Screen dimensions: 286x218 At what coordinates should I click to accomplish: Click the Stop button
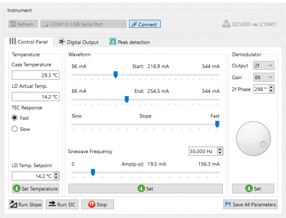97,205
